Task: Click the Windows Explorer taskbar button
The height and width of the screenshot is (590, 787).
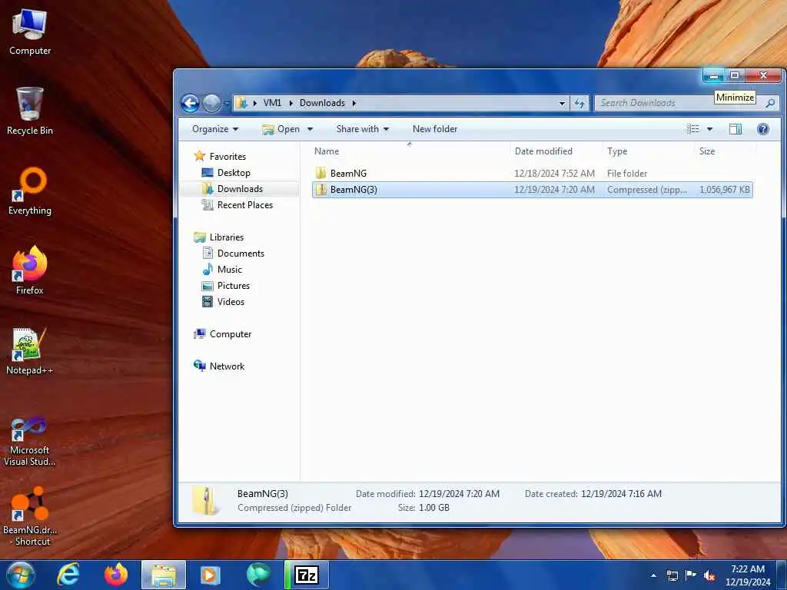Action: (164, 575)
